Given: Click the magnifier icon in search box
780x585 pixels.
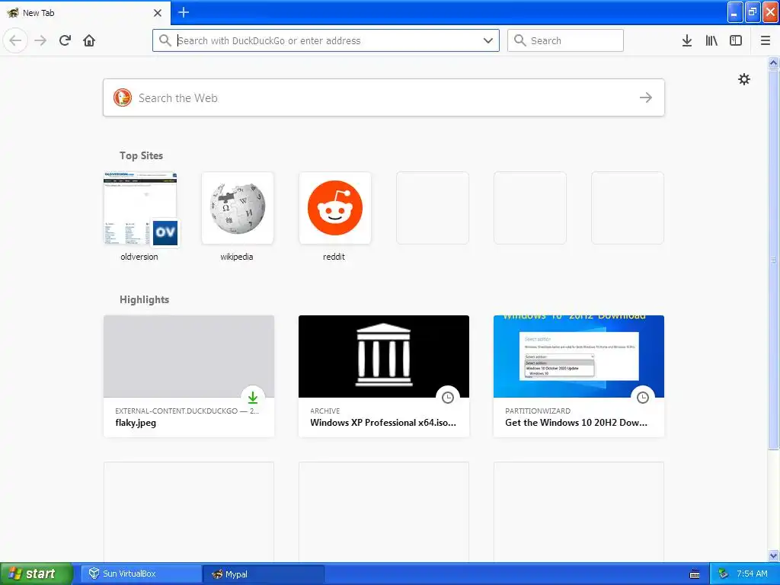Looking at the screenshot, I should 519,40.
